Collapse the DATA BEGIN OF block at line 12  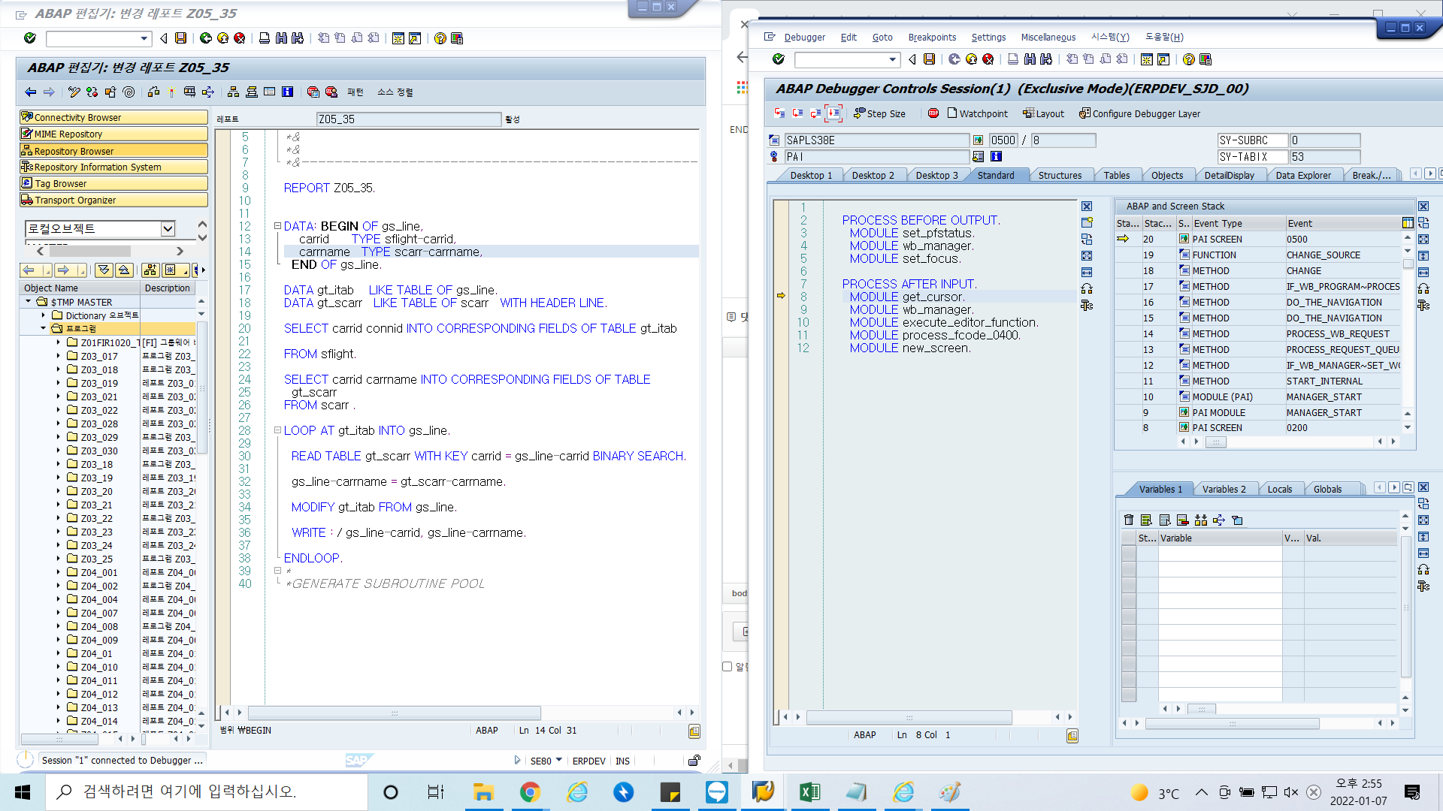coord(277,226)
